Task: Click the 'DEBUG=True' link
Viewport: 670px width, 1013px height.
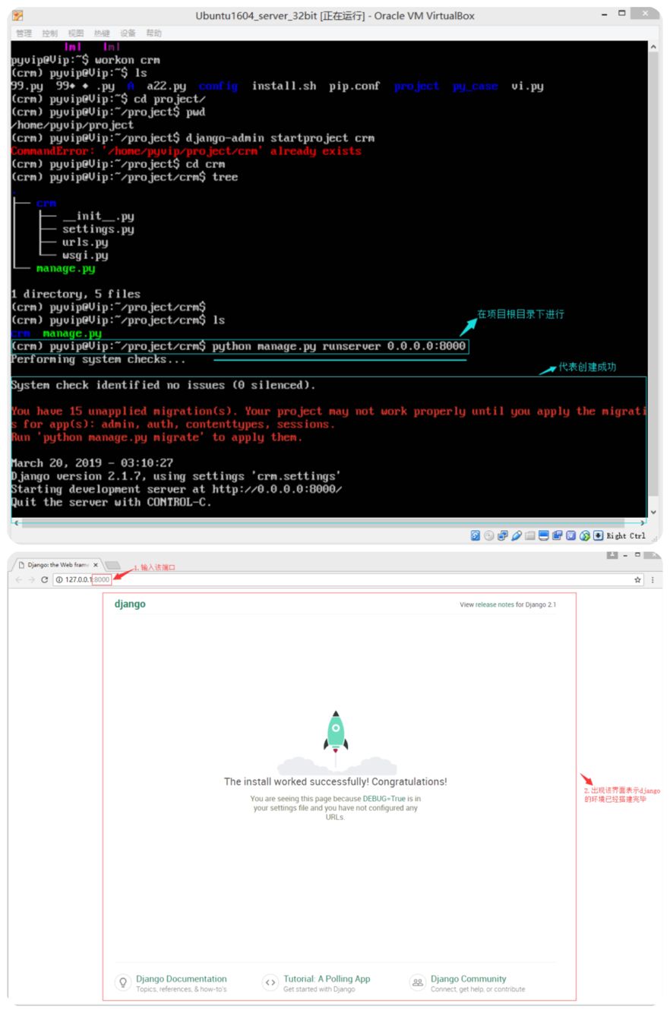Action: (384, 799)
